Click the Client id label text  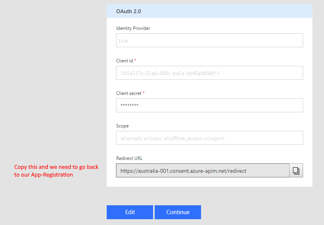124,61
